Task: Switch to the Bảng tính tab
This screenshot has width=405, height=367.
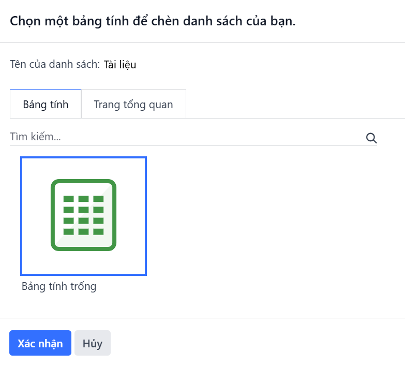Action: [46, 104]
